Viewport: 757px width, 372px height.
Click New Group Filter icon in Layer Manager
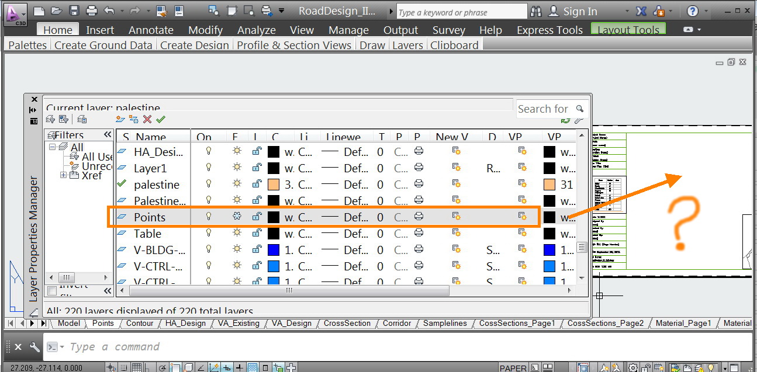[x=64, y=119]
